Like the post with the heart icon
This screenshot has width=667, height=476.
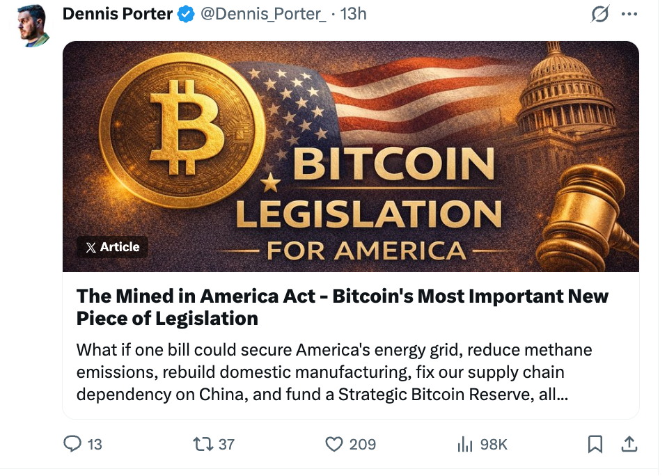coord(335,443)
